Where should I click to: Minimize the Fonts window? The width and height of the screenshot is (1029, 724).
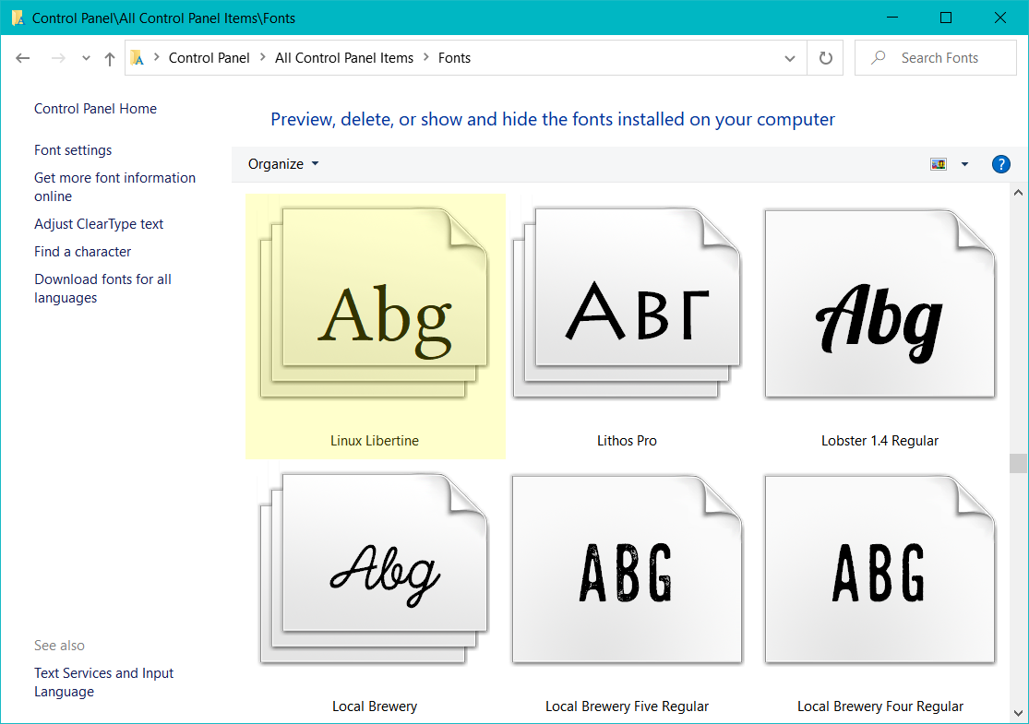tap(891, 18)
